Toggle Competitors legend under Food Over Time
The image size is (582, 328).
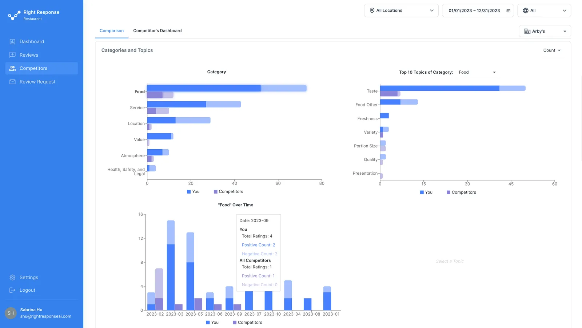pos(247,323)
